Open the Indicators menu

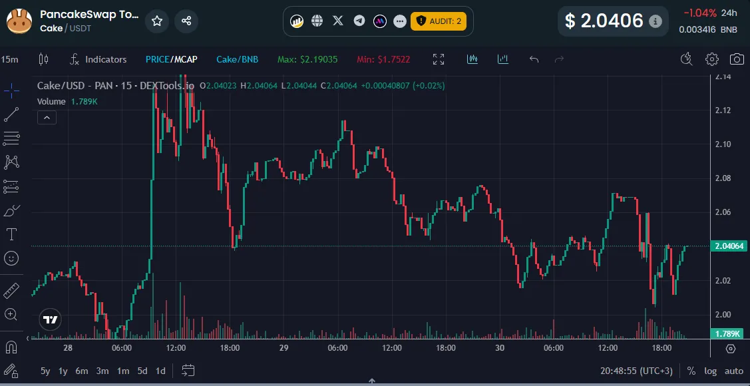click(x=98, y=59)
